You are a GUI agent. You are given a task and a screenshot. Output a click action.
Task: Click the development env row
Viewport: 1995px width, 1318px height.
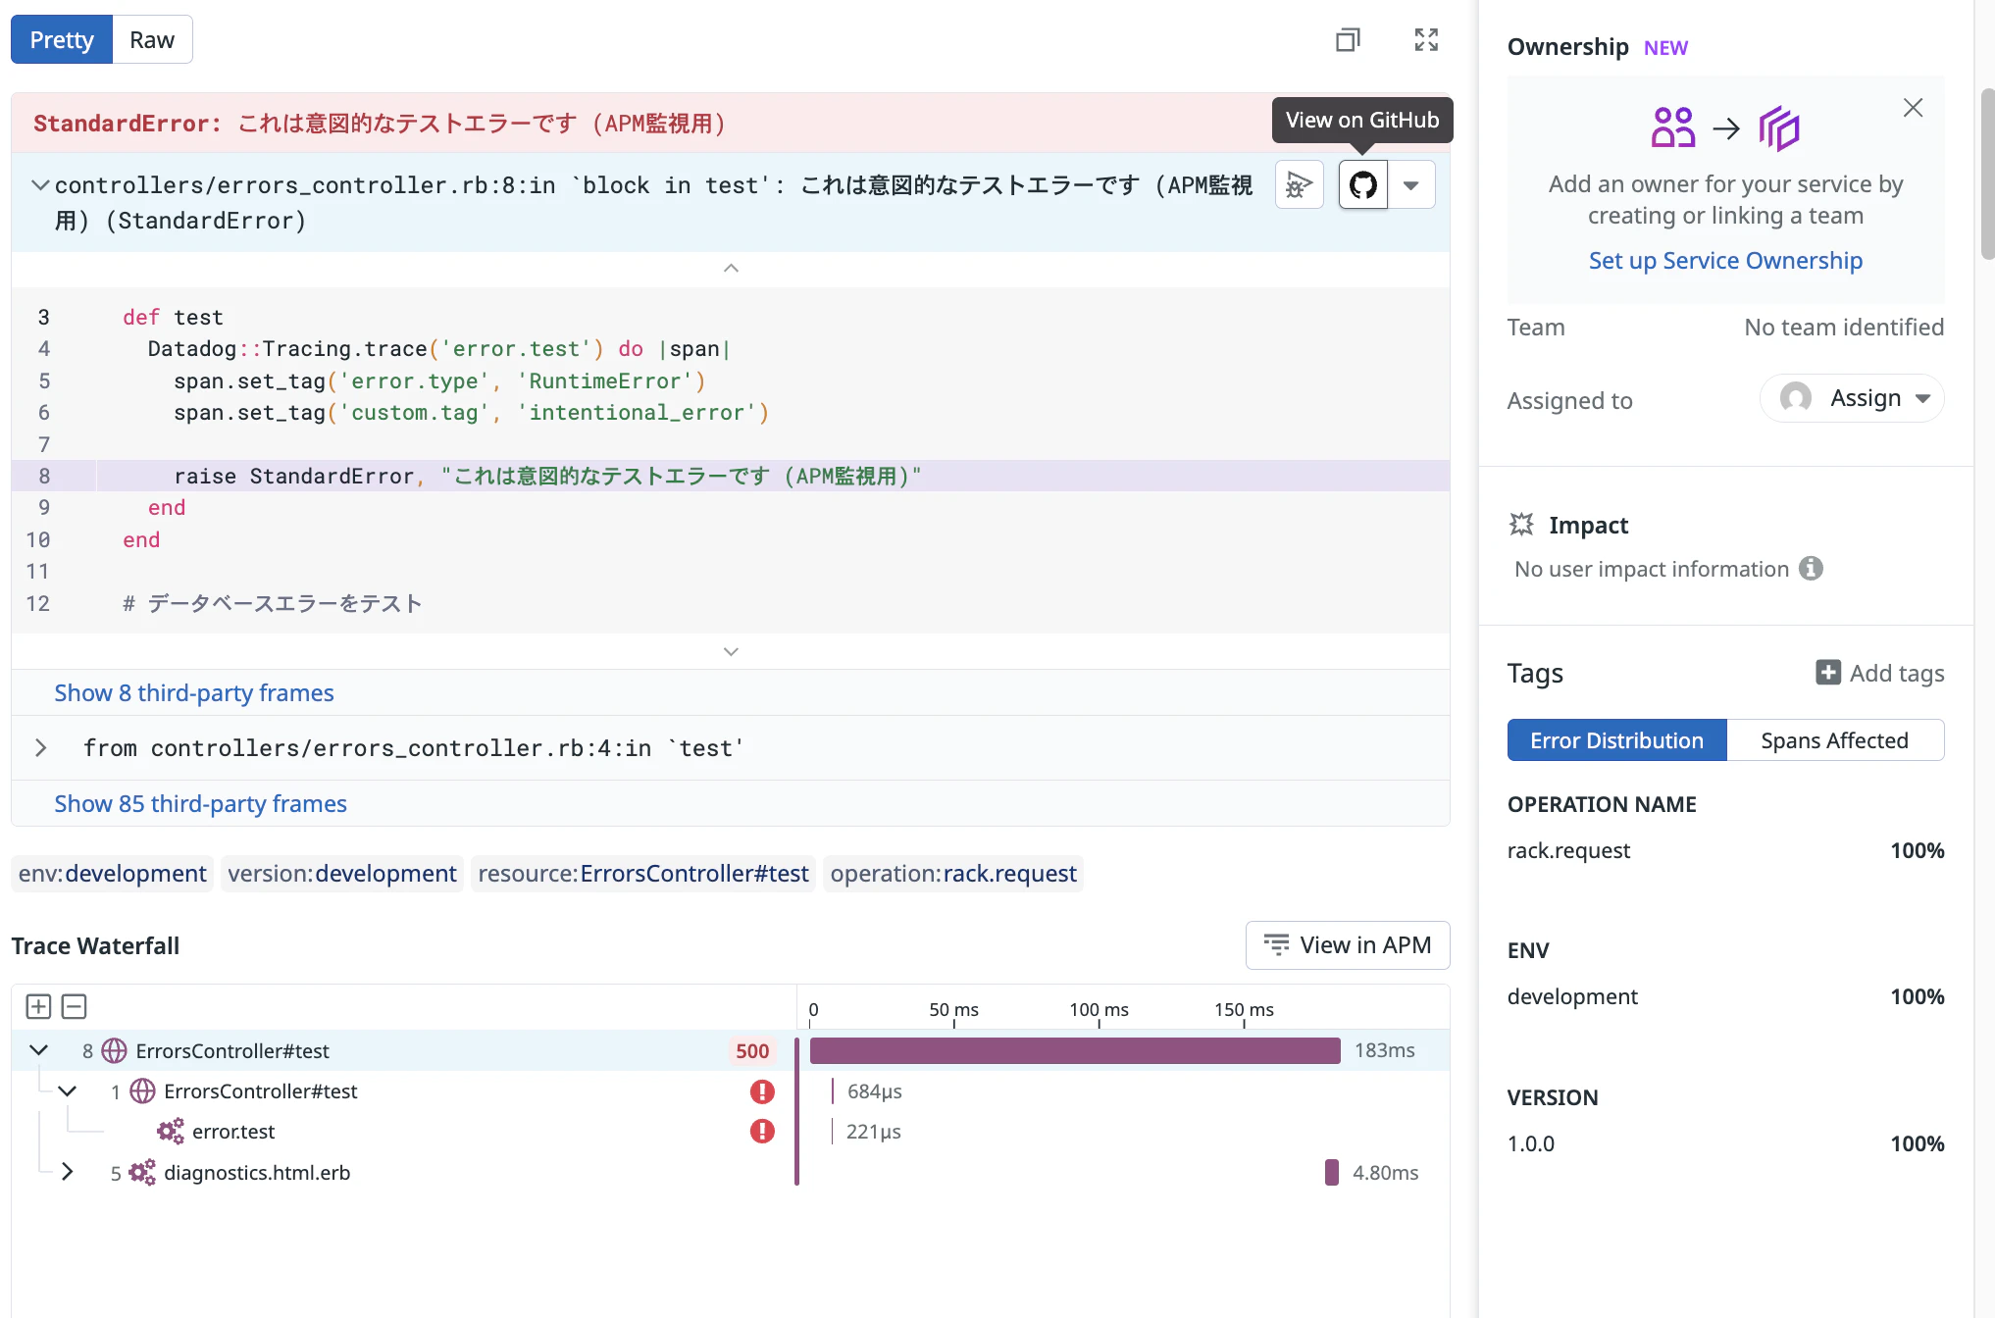(x=1725, y=996)
